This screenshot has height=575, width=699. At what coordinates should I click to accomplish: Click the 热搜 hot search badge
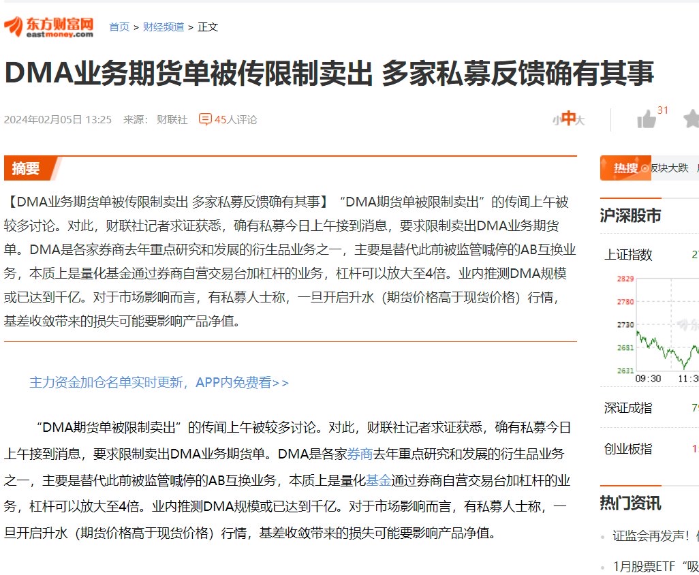coord(625,168)
